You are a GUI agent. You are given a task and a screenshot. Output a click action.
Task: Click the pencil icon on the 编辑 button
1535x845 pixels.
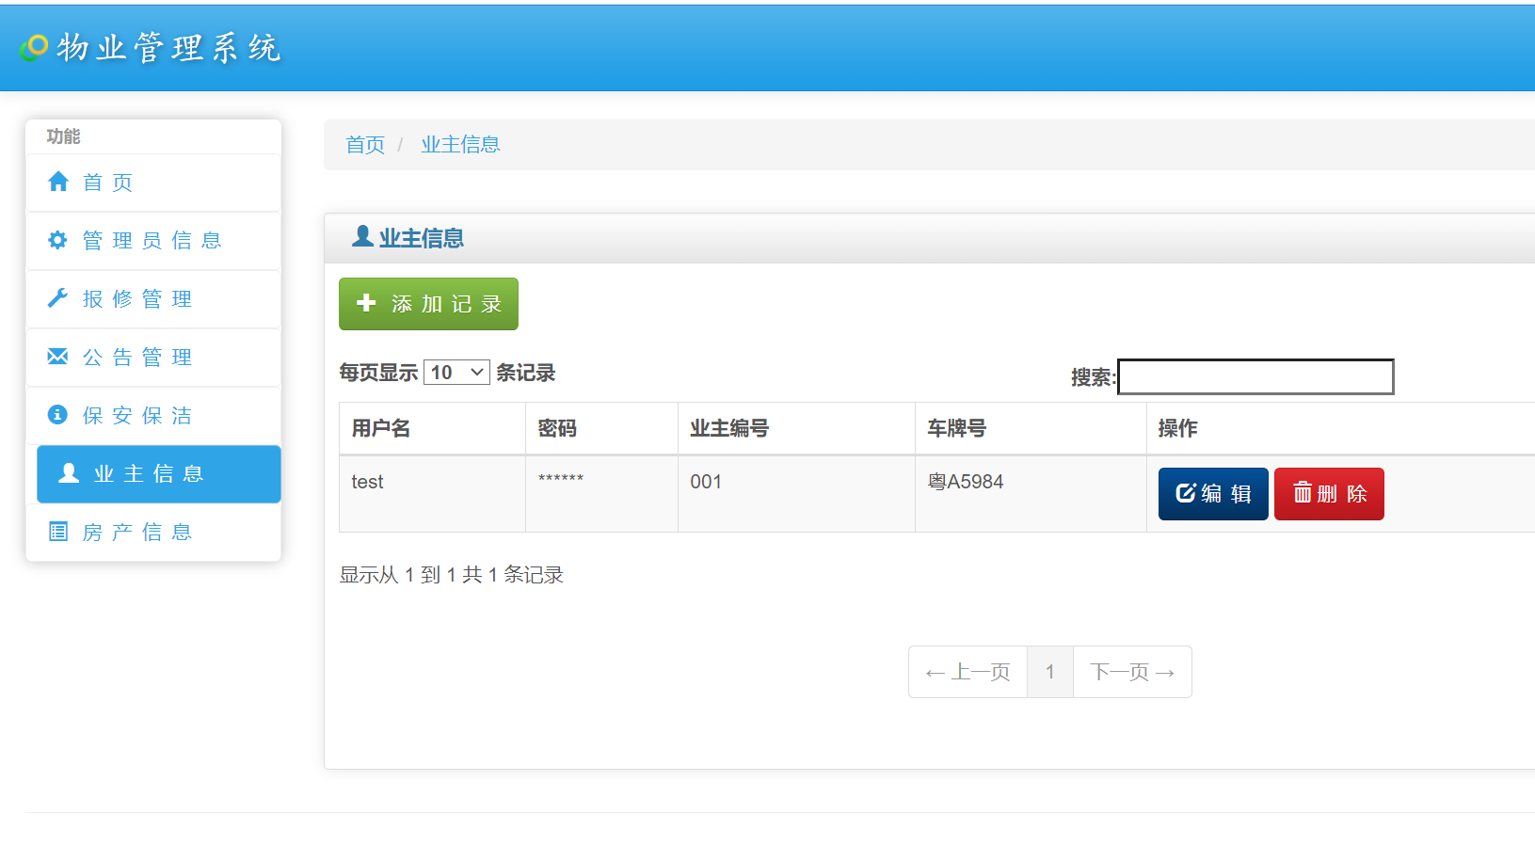1186,493
